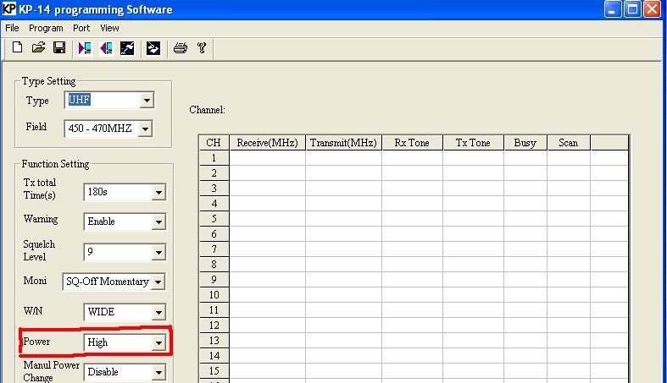Expand the Power dropdown set to High
This screenshot has width=667, height=383.
[x=158, y=342]
